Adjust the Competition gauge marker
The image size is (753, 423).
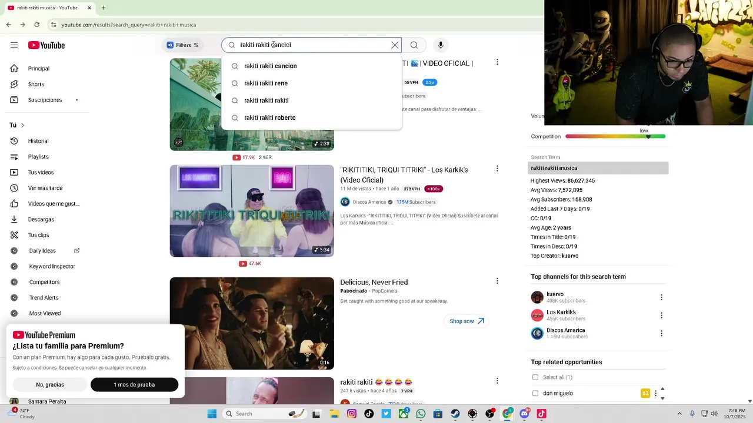pos(648,136)
